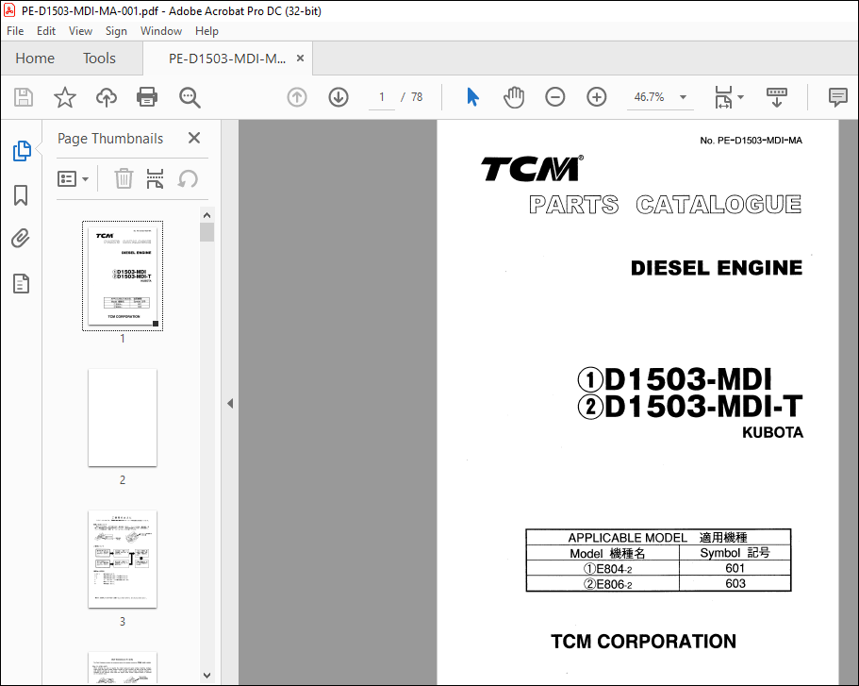Viewport: 859px width, 686px height.
Task: Go to previous page arrow
Action: click(297, 97)
